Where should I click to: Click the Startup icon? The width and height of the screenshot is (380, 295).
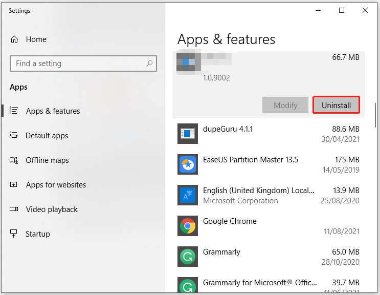point(14,234)
